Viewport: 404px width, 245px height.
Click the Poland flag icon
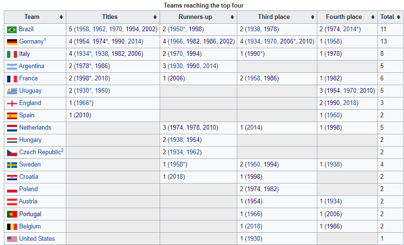[12, 189]
